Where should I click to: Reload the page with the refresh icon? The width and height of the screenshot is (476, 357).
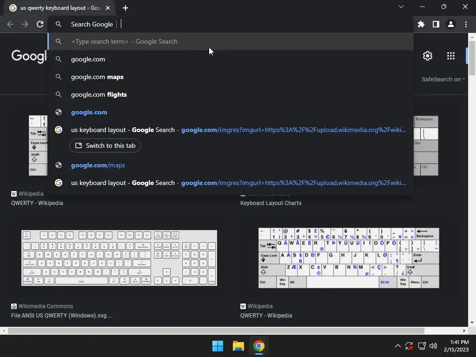tap(40, 24)
